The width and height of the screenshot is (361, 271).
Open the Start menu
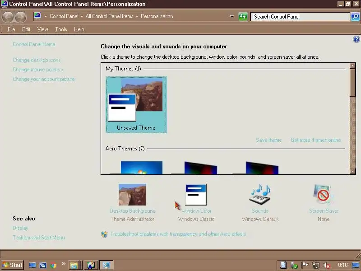point(13,265)
